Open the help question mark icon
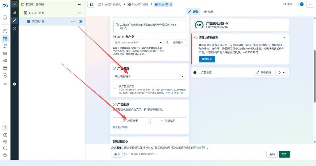The height and width of the screenshot is (166, 316). (x=5, y=128)
